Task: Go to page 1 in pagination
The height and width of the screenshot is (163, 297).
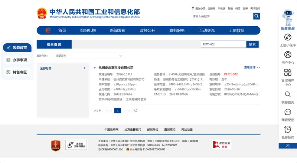Action: tap(118, 110)
